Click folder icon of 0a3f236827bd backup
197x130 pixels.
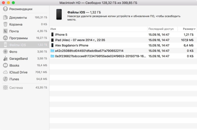point(52,56)
